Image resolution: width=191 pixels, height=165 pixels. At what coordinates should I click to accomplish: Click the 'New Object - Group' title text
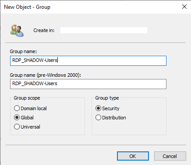[x=27, y=7]
